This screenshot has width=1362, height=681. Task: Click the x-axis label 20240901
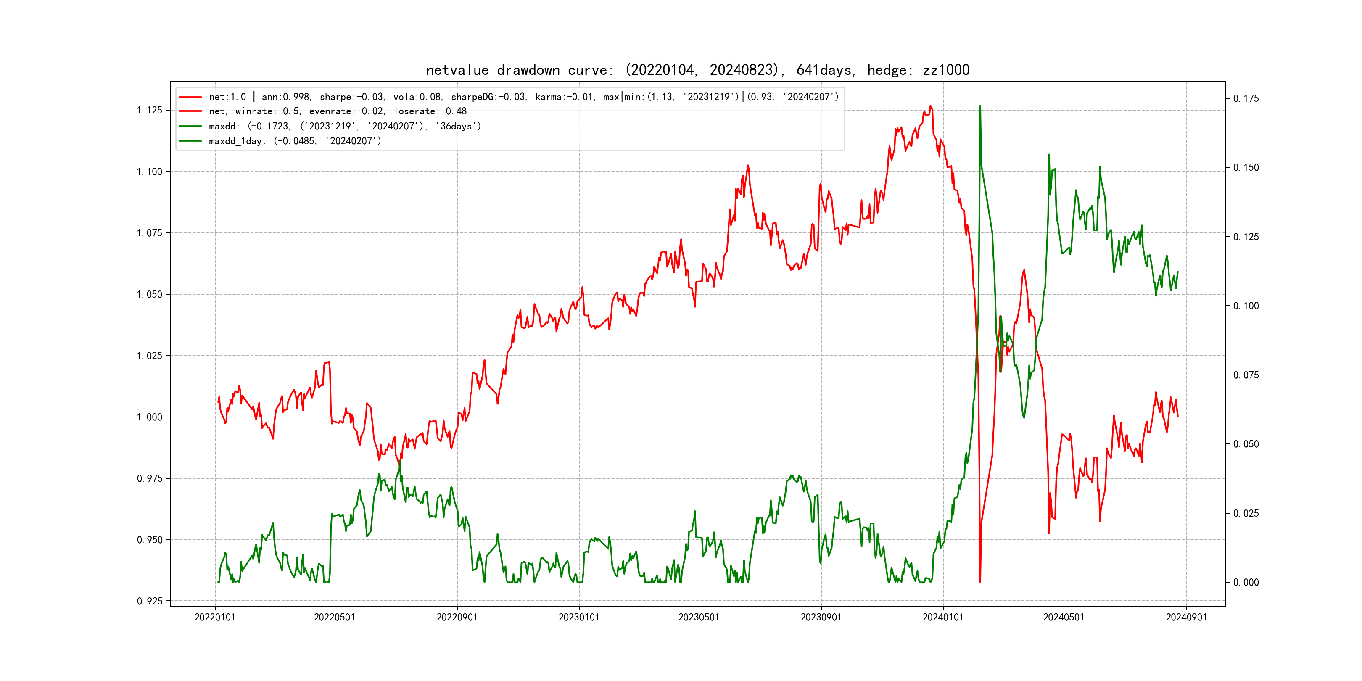[x=1186, y=617]
